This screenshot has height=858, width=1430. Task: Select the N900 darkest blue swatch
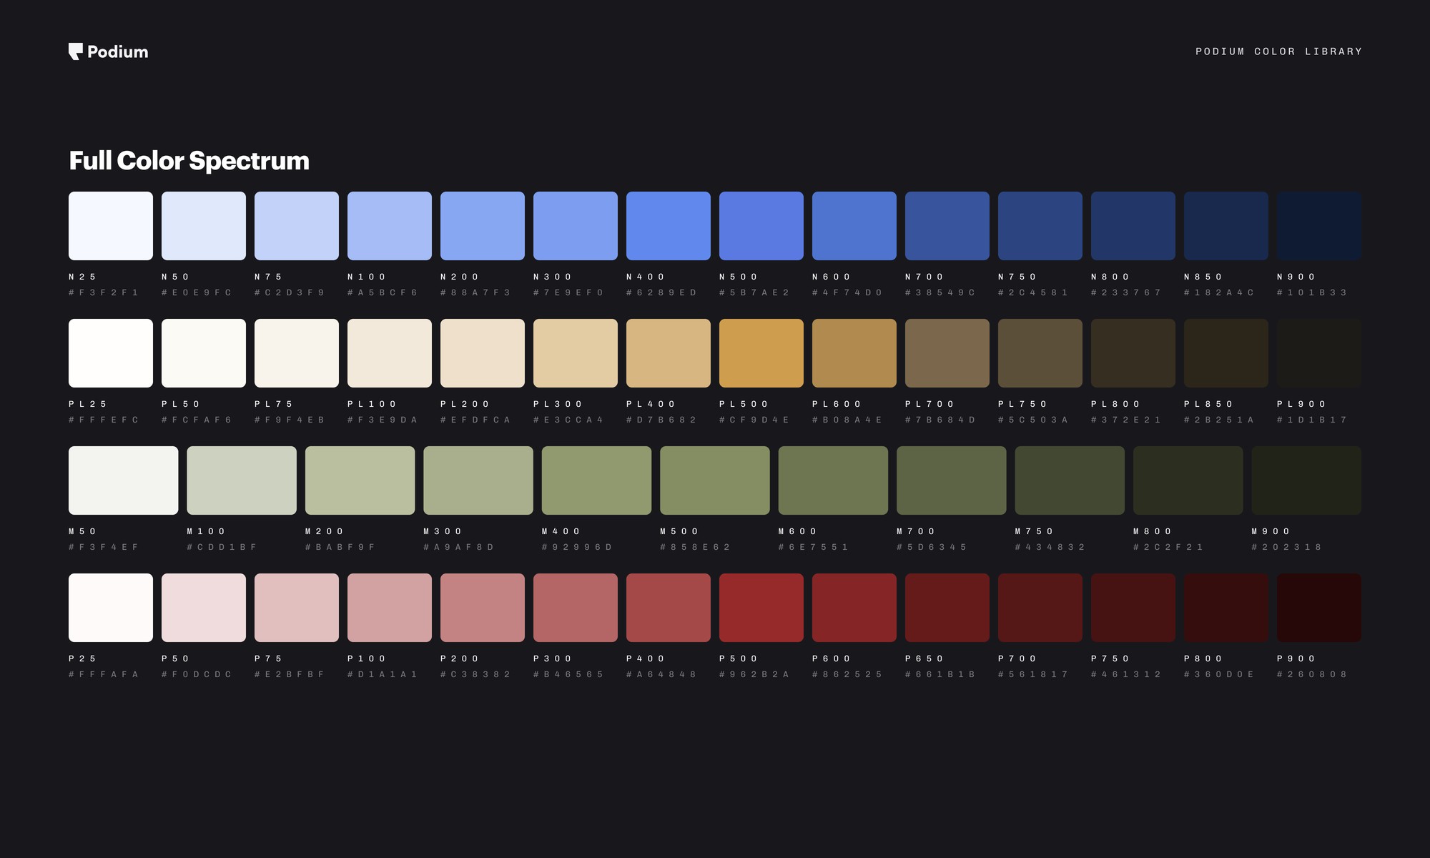[1319, 226]
